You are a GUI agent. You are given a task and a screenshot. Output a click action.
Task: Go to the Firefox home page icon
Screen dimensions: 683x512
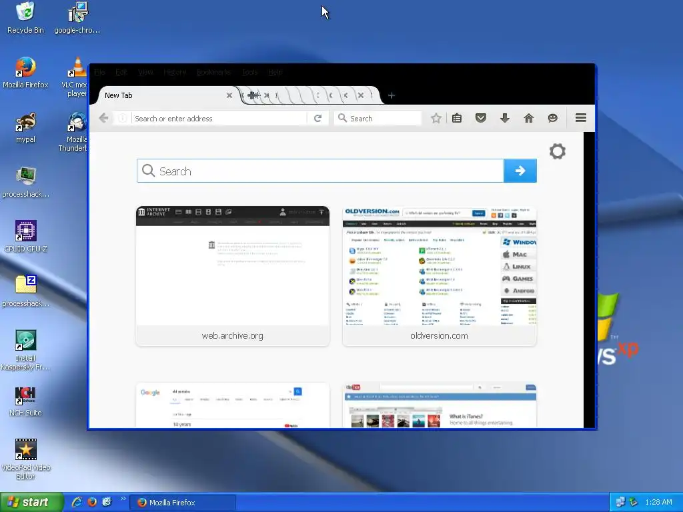point(528,118)
